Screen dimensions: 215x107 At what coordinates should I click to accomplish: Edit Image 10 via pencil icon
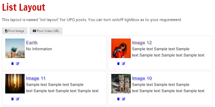click(x=124, y=99)
